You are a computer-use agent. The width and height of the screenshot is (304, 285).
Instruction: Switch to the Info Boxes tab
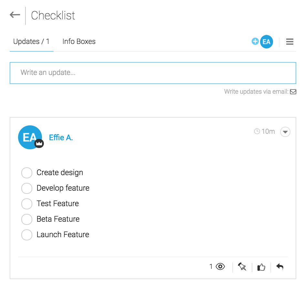[79, 41]
